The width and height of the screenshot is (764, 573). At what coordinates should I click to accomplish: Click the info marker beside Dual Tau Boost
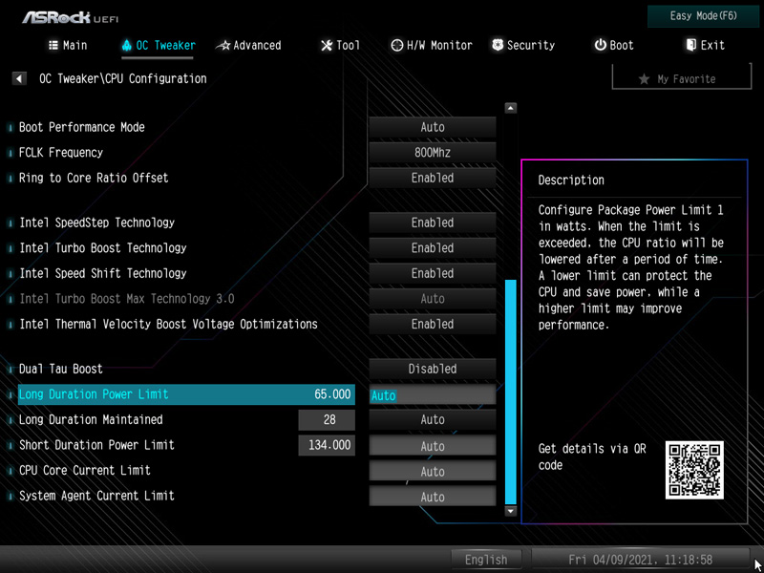[11, 370]
